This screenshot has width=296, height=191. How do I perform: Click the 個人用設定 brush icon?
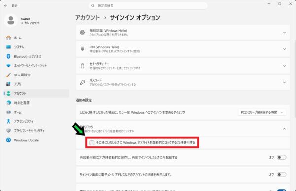tap(8, 75)
